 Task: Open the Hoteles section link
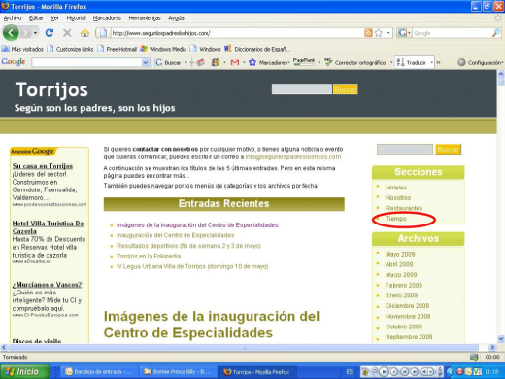tap(396, 188)
